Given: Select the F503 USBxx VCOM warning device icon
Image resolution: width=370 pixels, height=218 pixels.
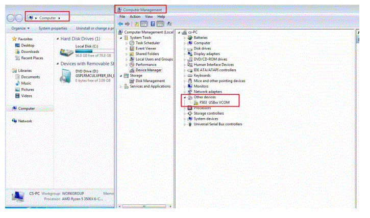Looking at the screenshot, I should pyautogui.click(x=196, y=103).
